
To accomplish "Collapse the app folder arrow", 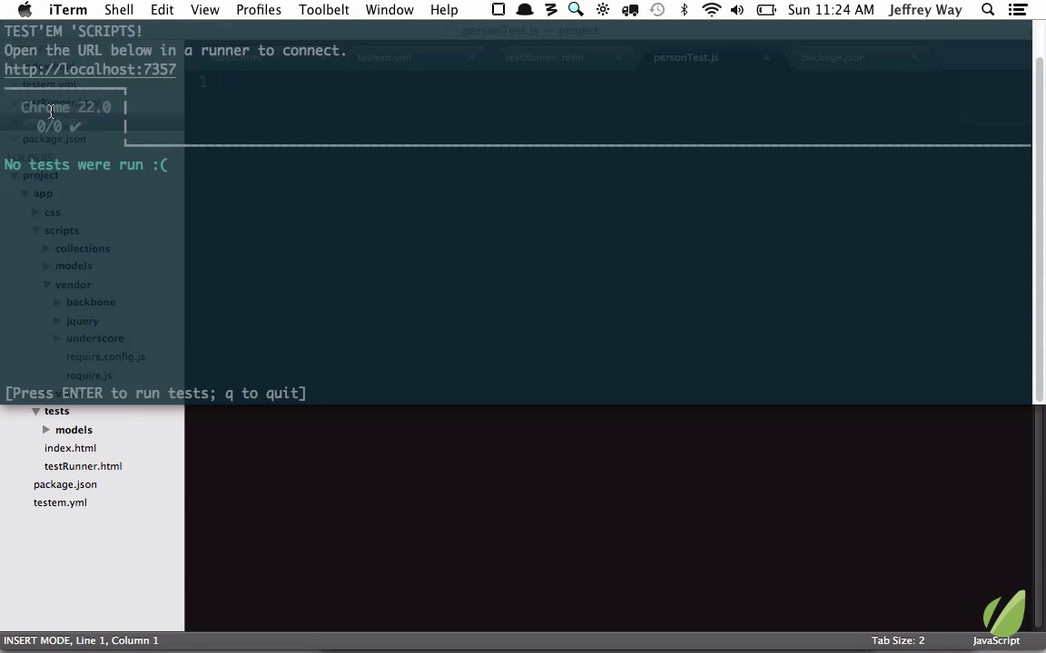I will pyautogui.click(x=25, y=193).
